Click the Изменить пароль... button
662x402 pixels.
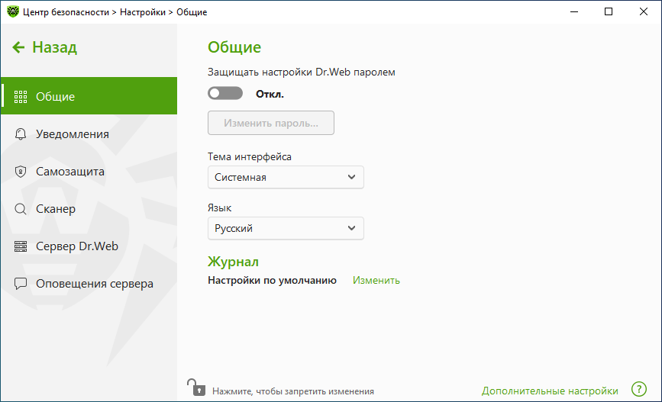[271, 123]
